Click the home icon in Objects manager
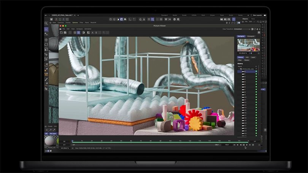The height and width of the screenshot is (173, 308). [x=260, y=22]
